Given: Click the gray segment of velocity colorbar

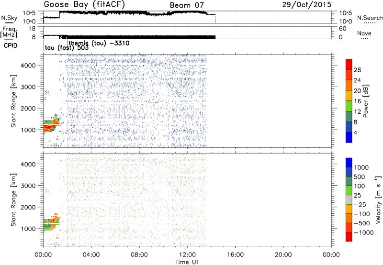Looking at the screenshot, I should click(349, 200).
